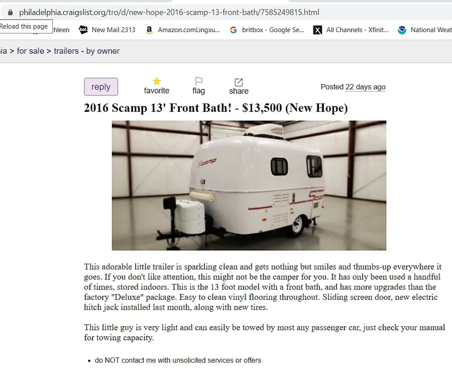Click the 'flag' label text
The width and height of the screenshot is (452, 383).
coord(198,90)
